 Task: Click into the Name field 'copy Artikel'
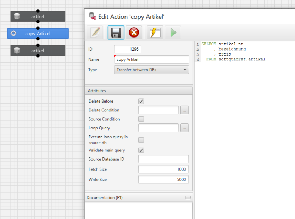[x=151, y=59]
